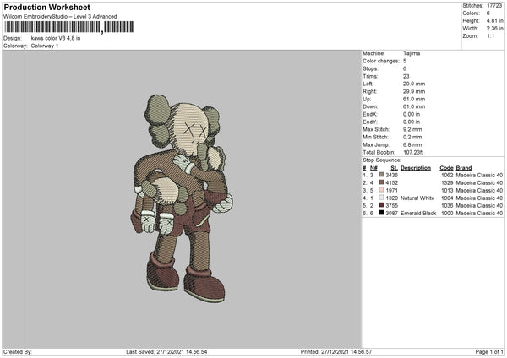The height and width of the screenshot is (358, 507).
Task: Click the 1971 thread color swatch
Action: [381, 190]
